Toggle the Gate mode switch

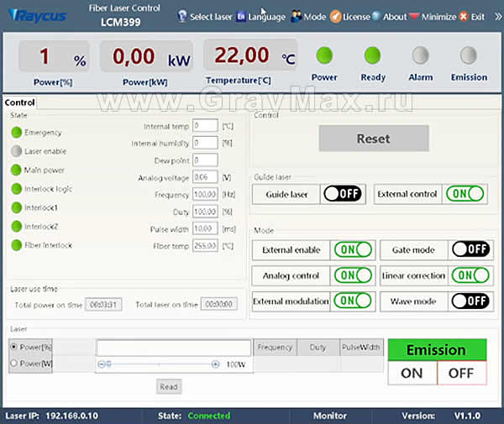pos(471,249)
